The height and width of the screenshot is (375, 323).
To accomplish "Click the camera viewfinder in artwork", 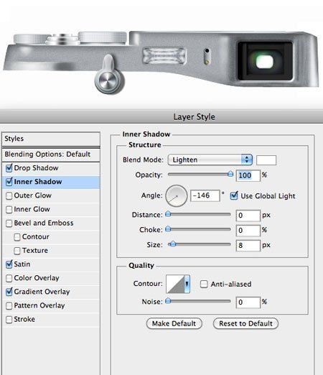I will point(265,61).
